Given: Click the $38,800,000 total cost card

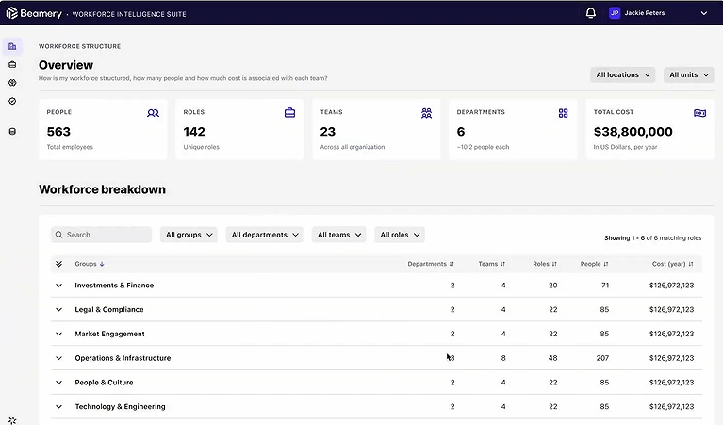Looking at the screenshot, I should pyautogui.click(x=649, y=129).
